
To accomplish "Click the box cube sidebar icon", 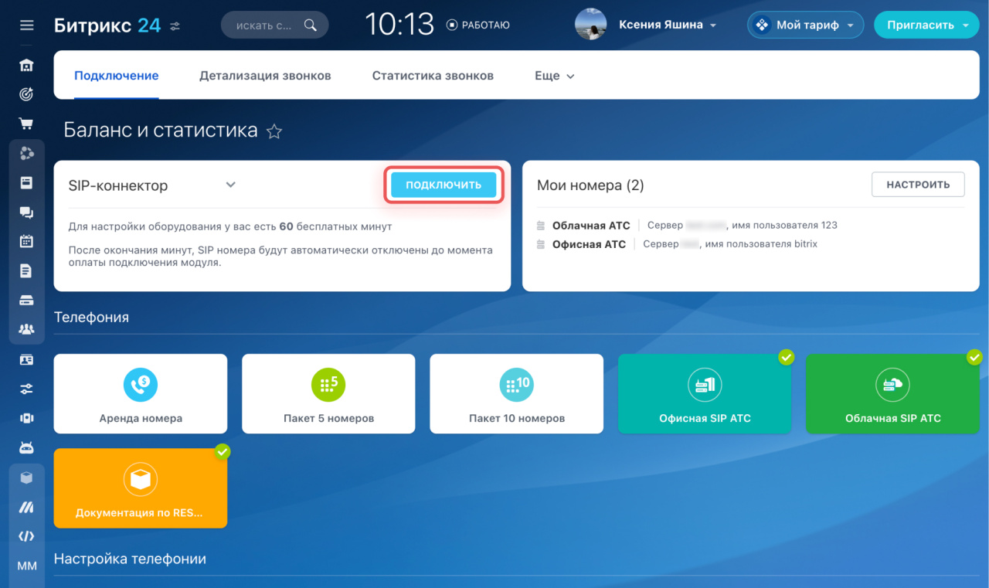I will point(26,478).
